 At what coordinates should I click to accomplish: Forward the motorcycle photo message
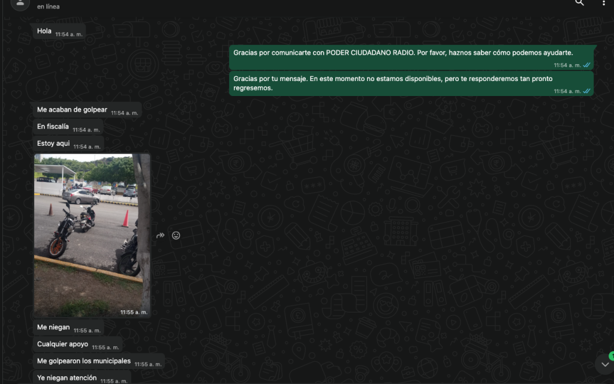[160, 236]
